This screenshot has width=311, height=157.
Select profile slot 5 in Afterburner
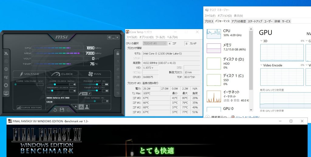pyautogui.click(x=118, y=93)
